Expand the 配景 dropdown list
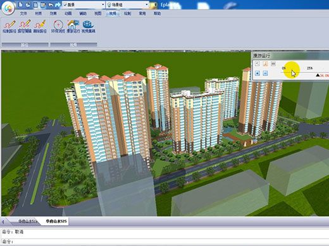 103,4
